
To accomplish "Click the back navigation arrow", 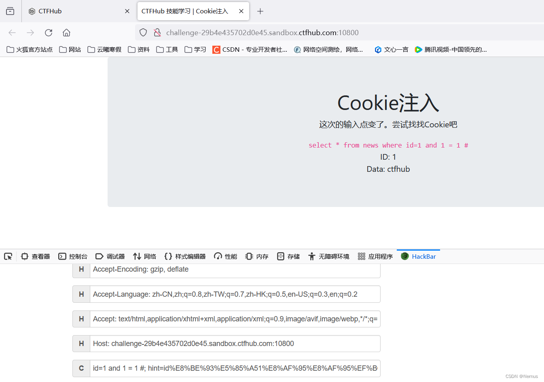I will (12, 33).
